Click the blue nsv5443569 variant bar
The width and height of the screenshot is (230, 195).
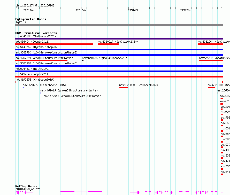point(119,50)
